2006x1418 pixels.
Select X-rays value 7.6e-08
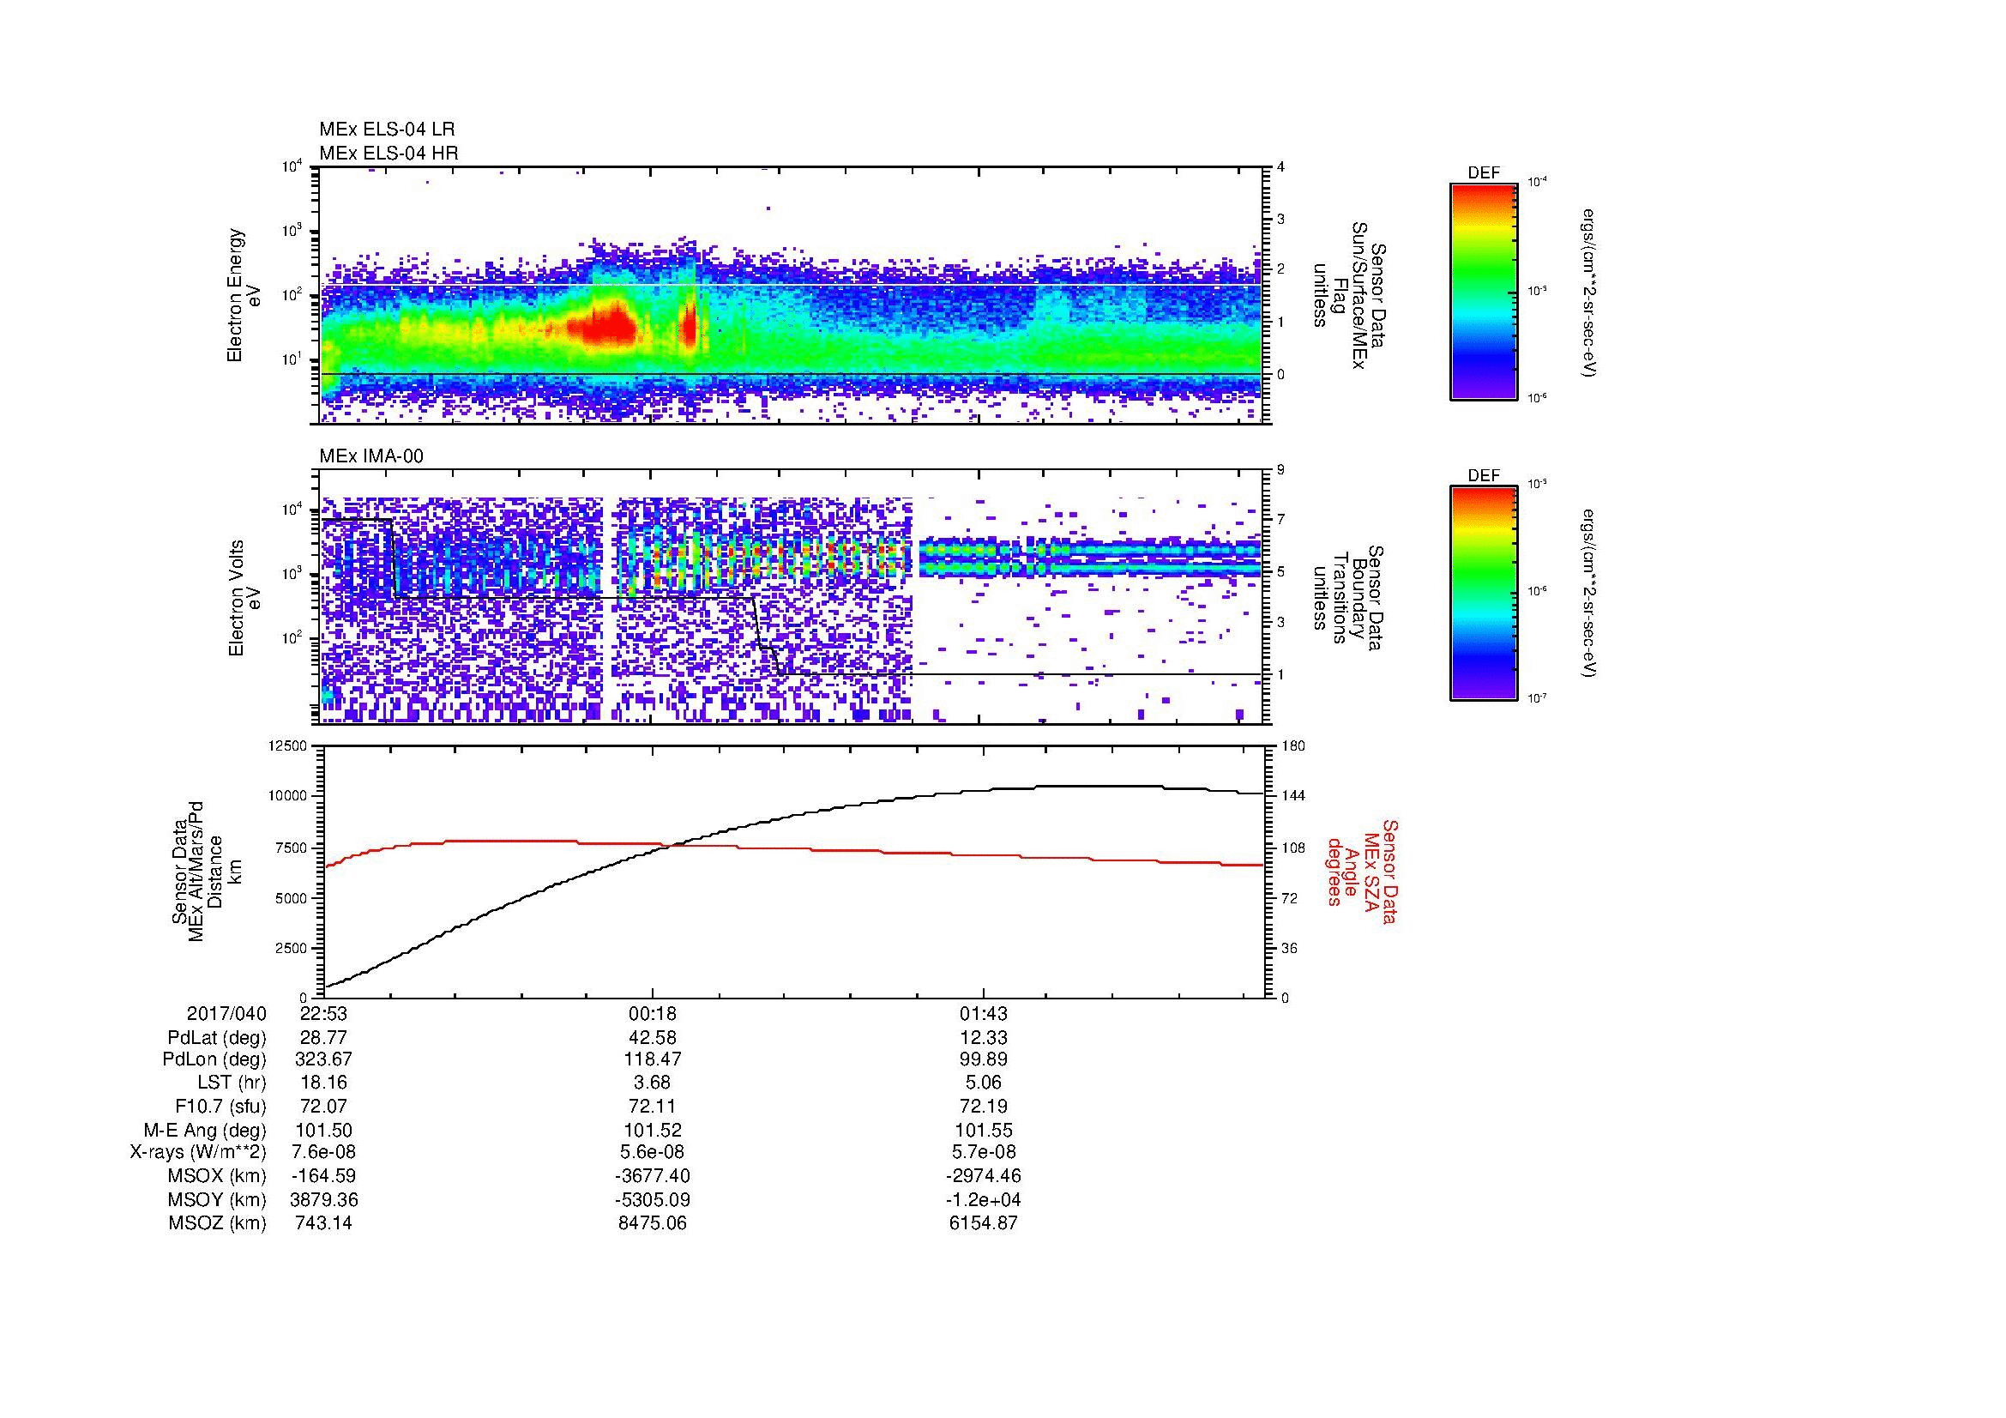pos(323,1152)
